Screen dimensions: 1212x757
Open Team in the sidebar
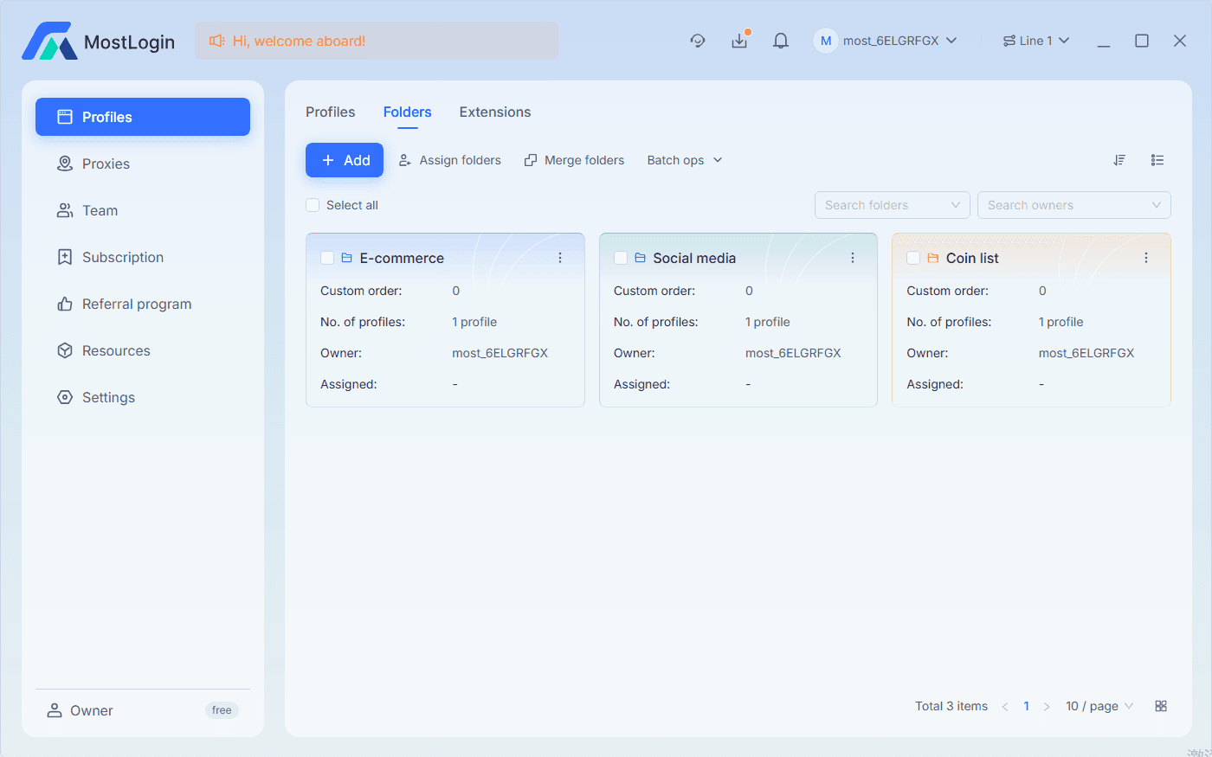pos(143,210)
